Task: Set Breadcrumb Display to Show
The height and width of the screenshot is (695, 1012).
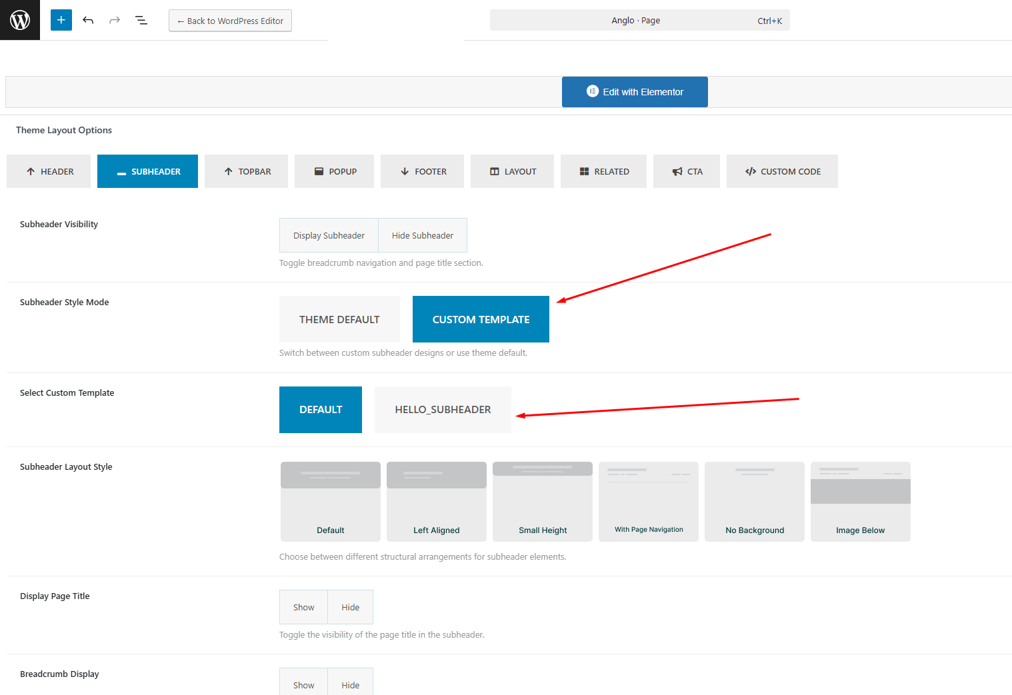Action: 303,684
